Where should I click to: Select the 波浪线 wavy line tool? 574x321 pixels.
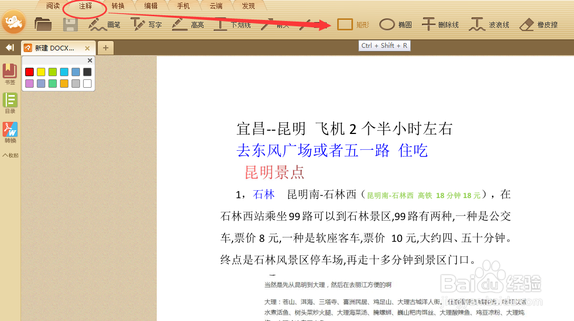[x=489, y=25]
